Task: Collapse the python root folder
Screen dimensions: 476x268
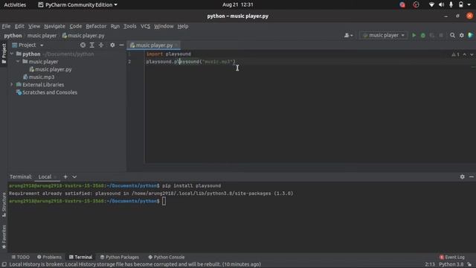Action: point(12,54)
